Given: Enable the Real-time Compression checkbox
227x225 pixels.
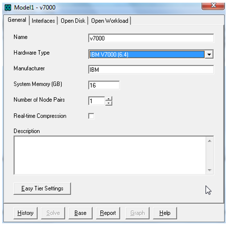Looking at the screenshot, I should (91, 116).
